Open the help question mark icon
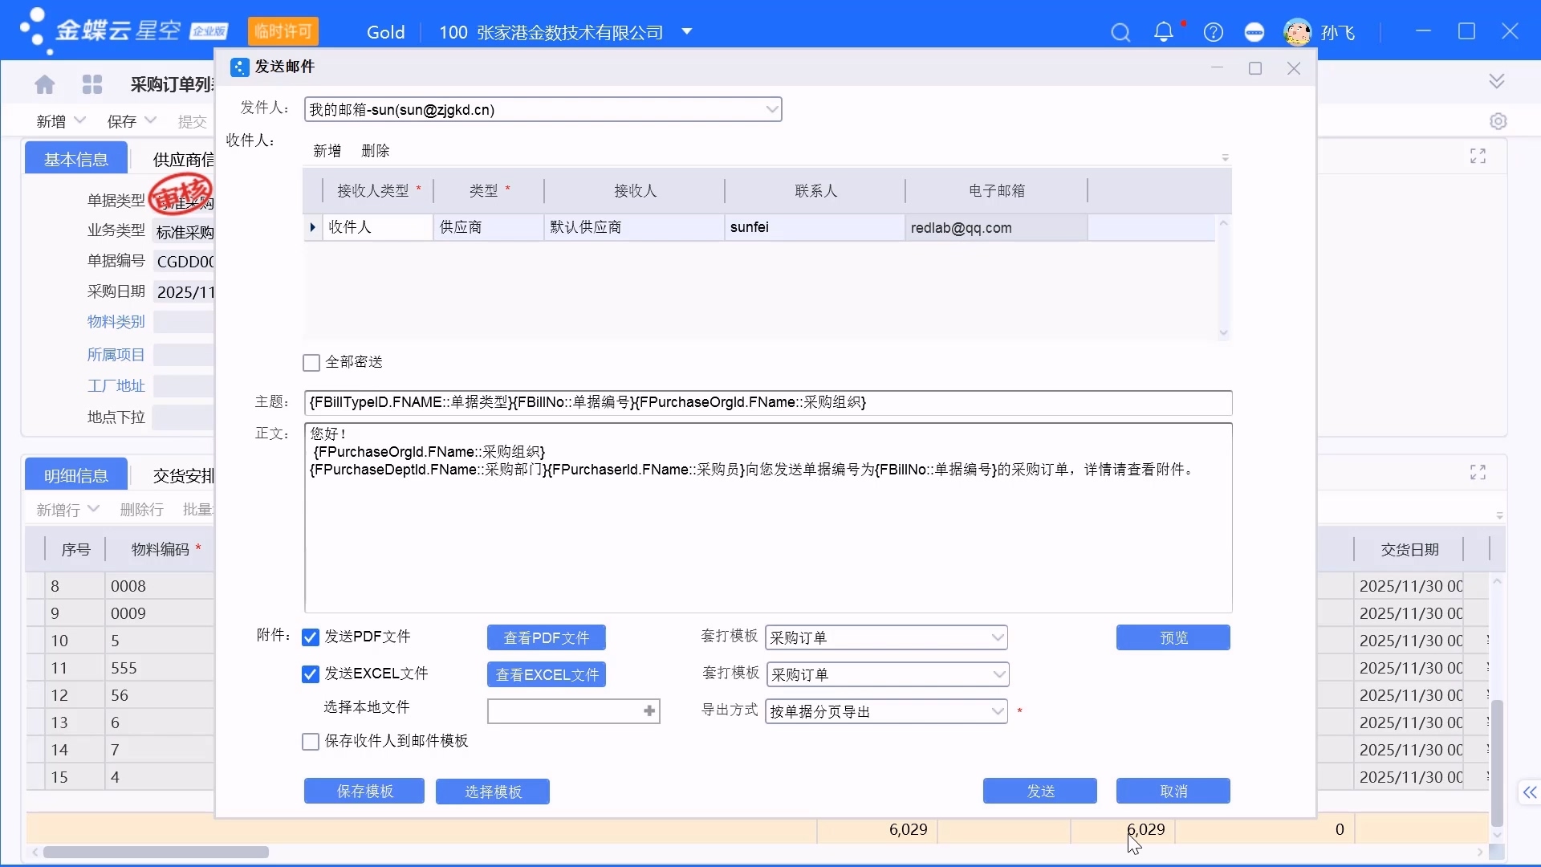The image size is (1541, 867). 1214,32
